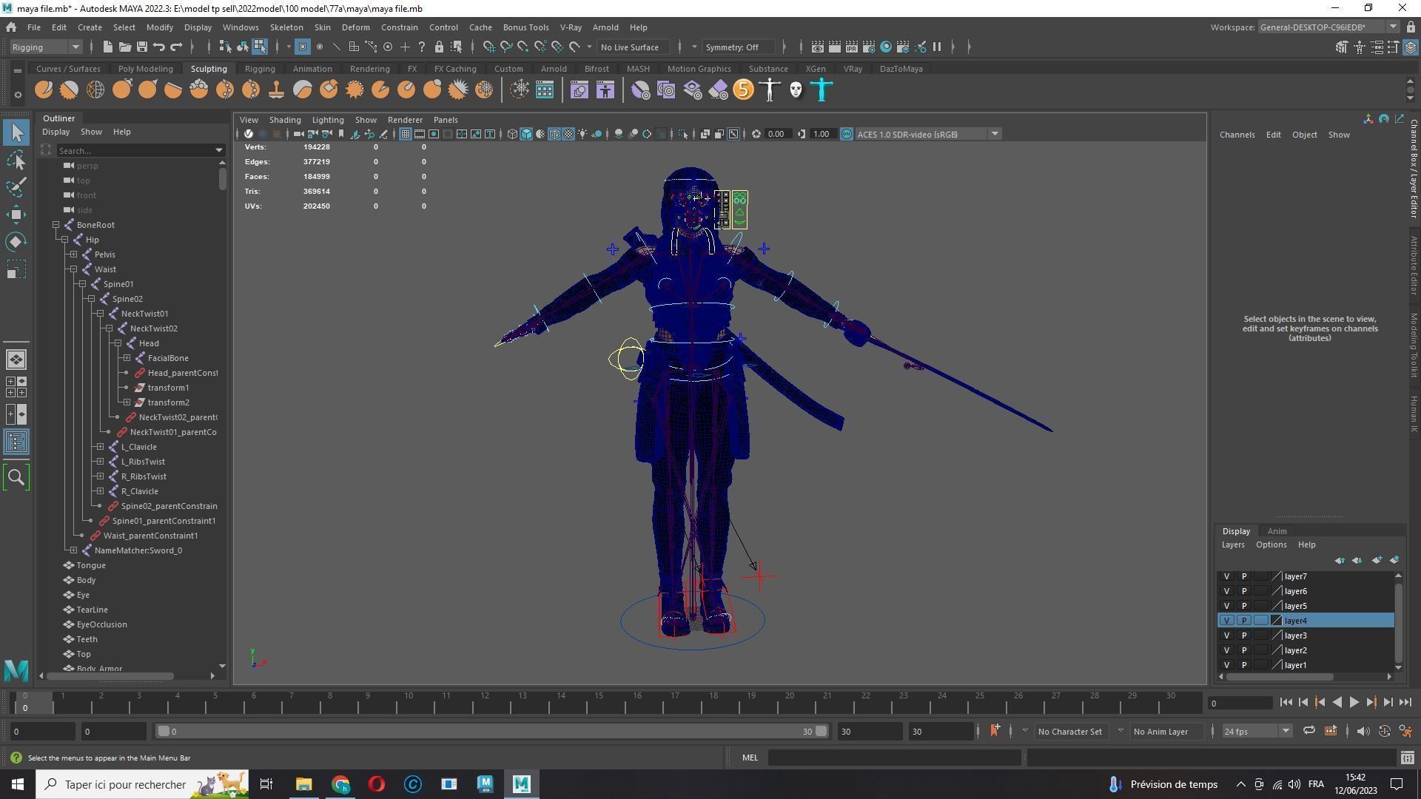Image resolution: width=1421 pixels, height=799 pixels.
Task: Toggle visibility V box of layer4
Action: [x=1226, y=621]
